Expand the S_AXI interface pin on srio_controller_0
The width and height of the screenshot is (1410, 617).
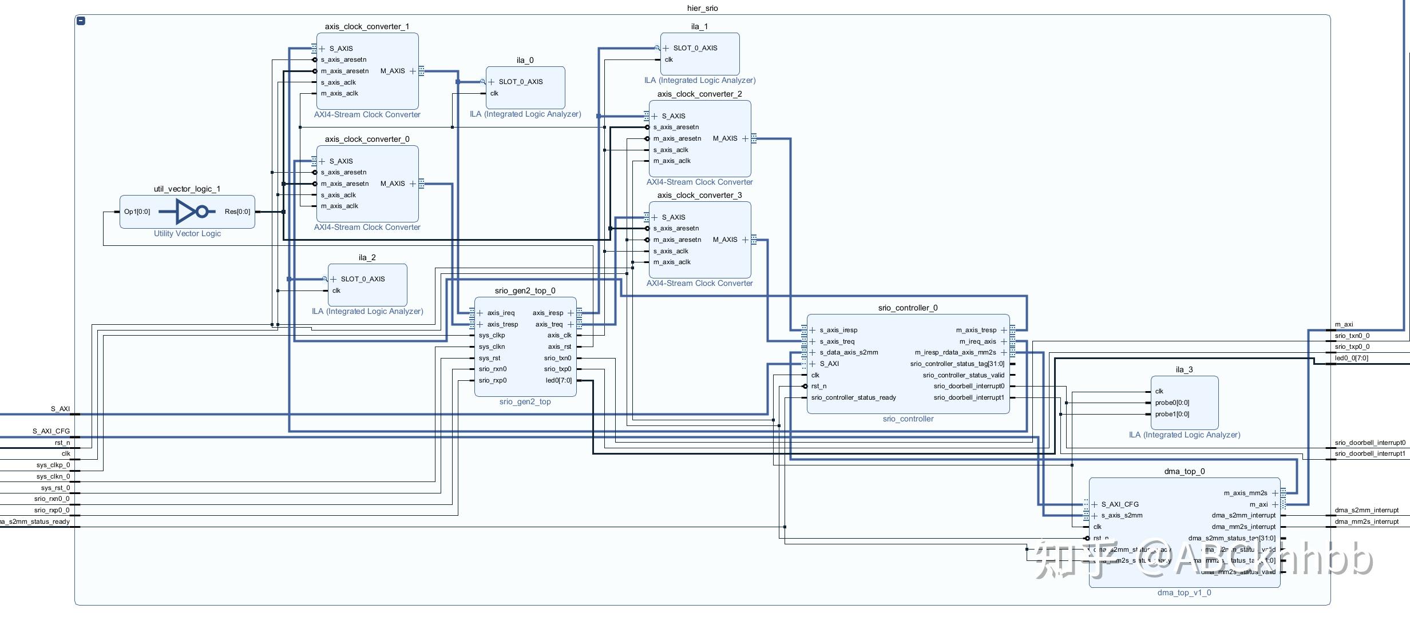pyautogui.click(x=811, y=364)
